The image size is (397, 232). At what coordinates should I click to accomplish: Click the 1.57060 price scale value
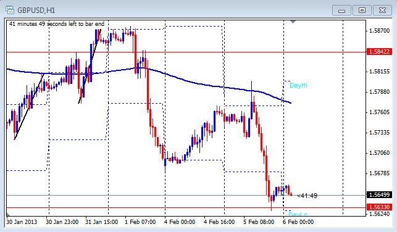tap(380, 153)
